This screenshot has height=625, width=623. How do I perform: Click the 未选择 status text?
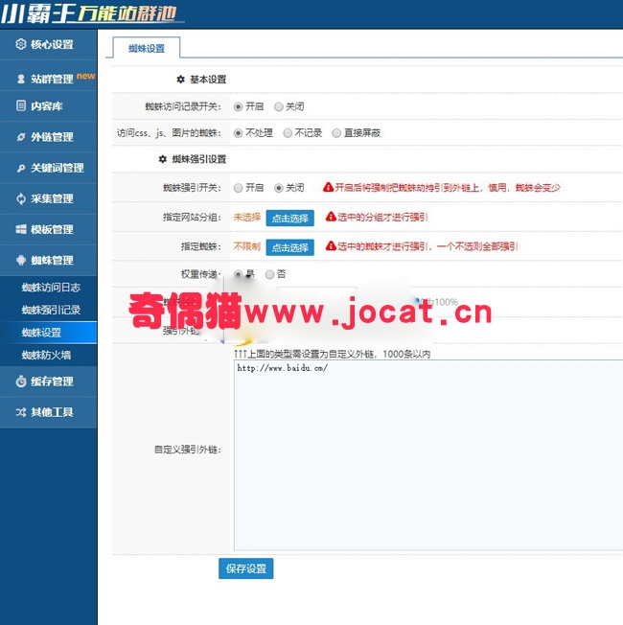246,217
